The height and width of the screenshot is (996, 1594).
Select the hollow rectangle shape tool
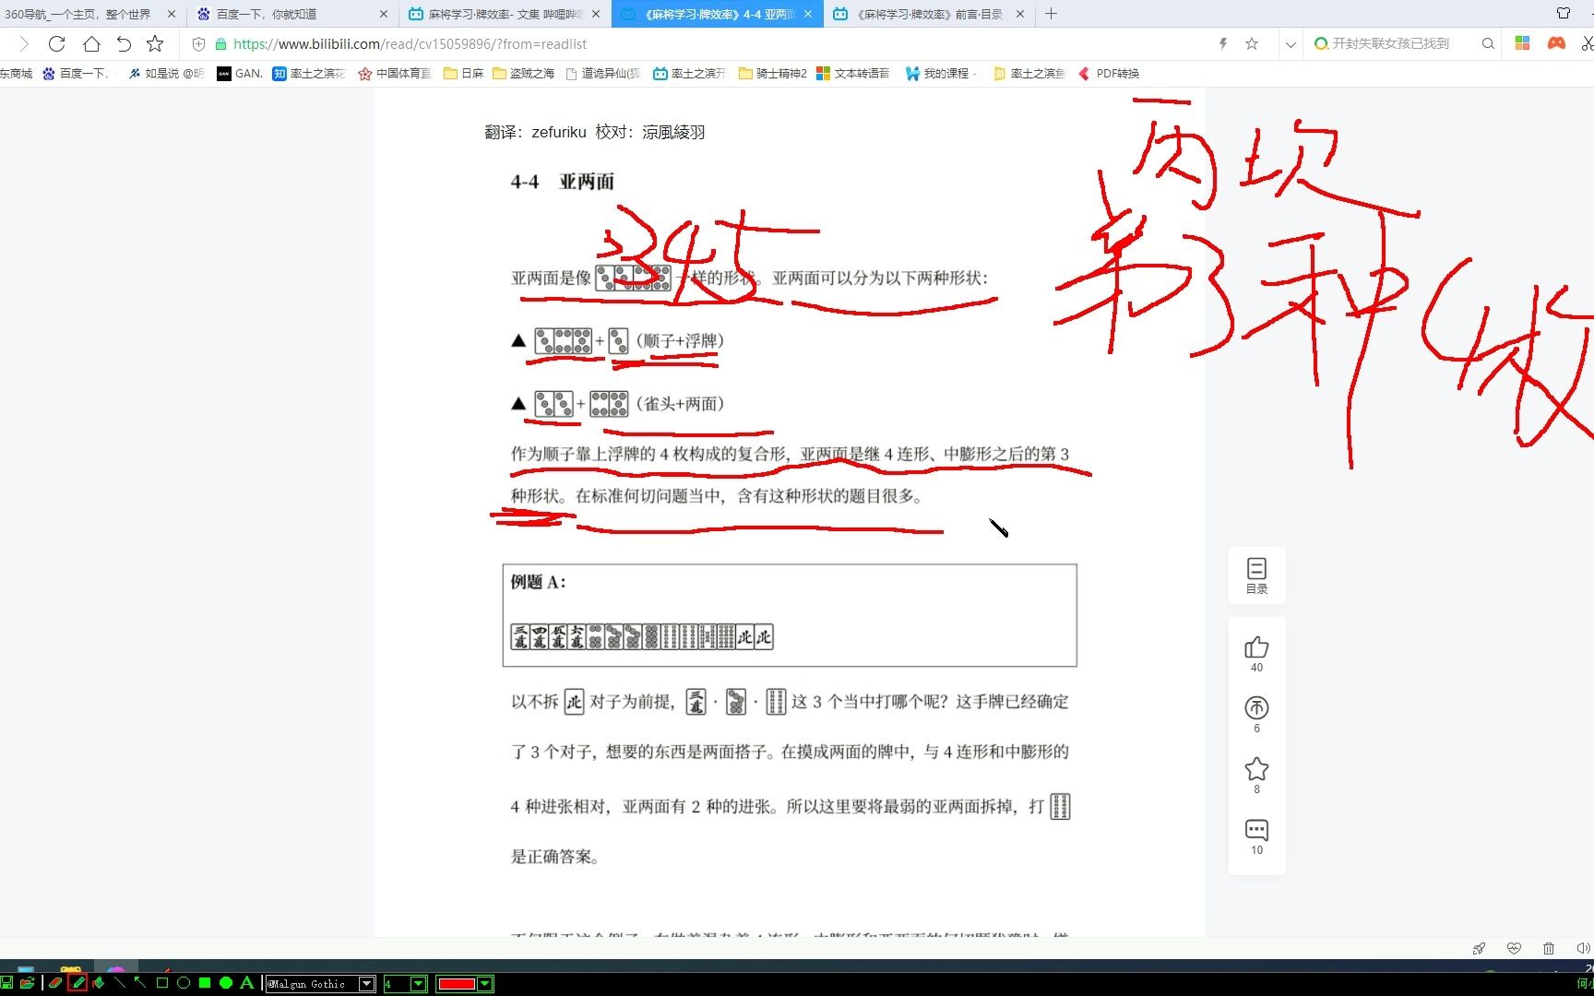pyautogui.click(x=162, y=983)
